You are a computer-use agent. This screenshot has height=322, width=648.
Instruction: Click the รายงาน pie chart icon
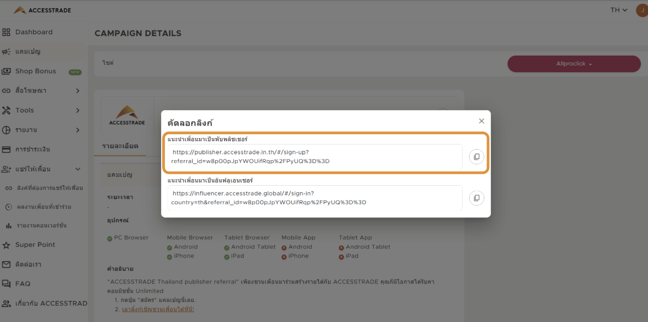point(6,130)
